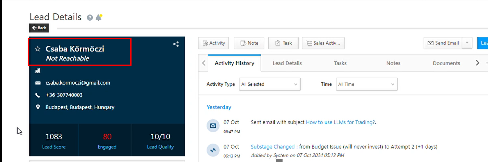
Task: Star the lead Csaba Körmöczi
Action: (x=38, y=49)
